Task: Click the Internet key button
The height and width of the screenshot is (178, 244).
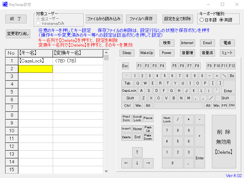Action: 187,43
